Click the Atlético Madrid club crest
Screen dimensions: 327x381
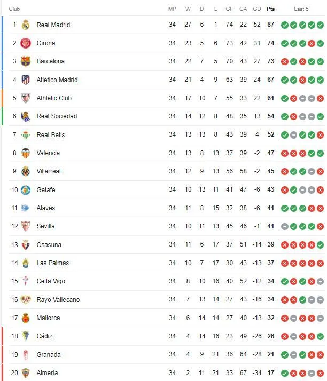click(26, 80)
